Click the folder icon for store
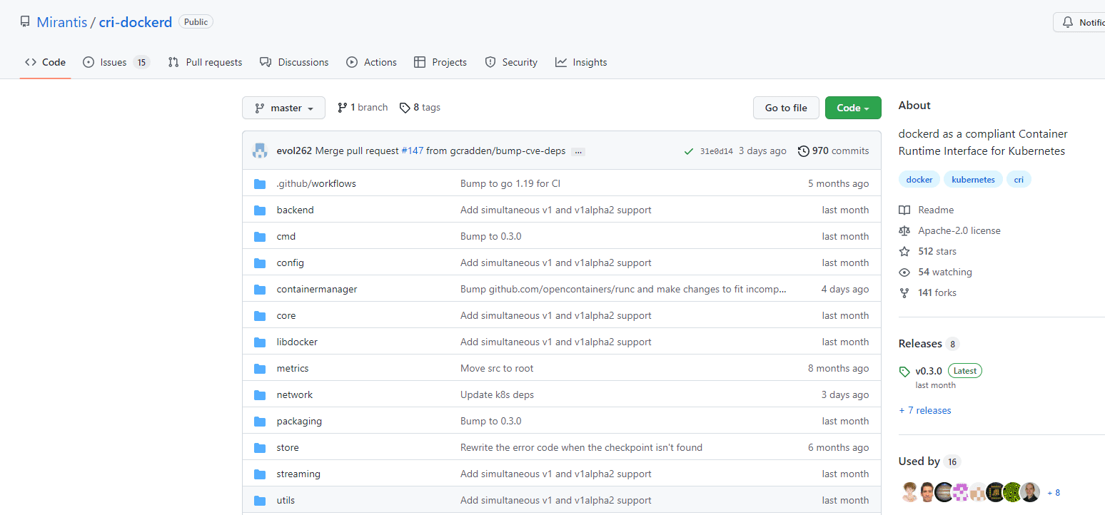 (260, 447)
